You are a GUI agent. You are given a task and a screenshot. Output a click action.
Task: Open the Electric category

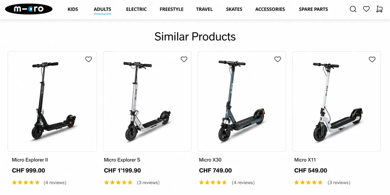point(136,9)
